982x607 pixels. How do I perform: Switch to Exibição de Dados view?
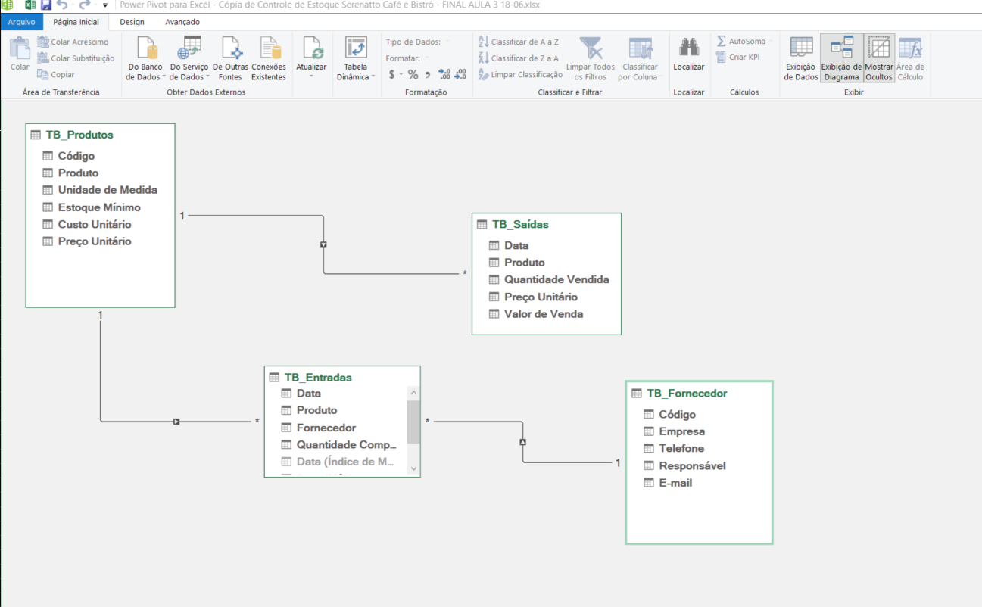click(801, 58)
